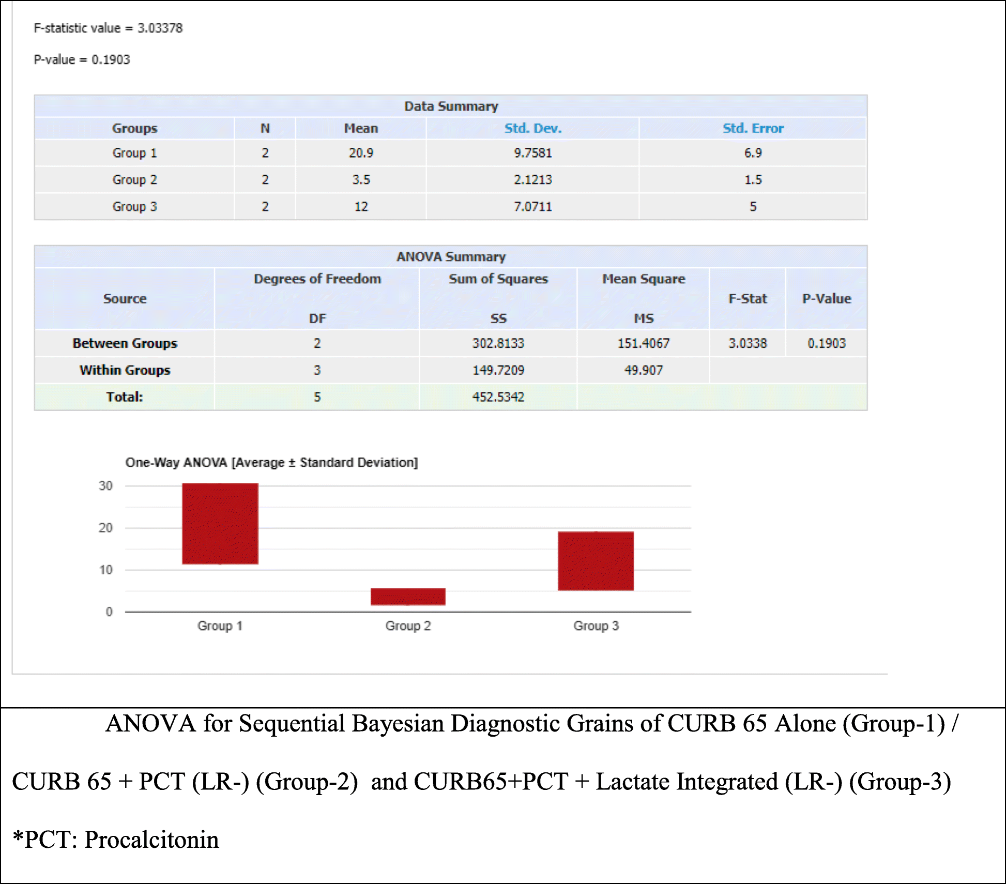Click the F-Stat column header
This screenshot has height=884, width=1006.
(748, 299)
